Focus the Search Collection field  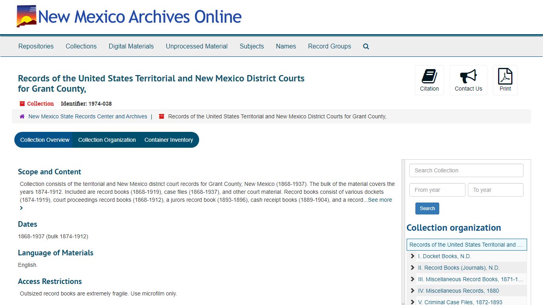466,170
